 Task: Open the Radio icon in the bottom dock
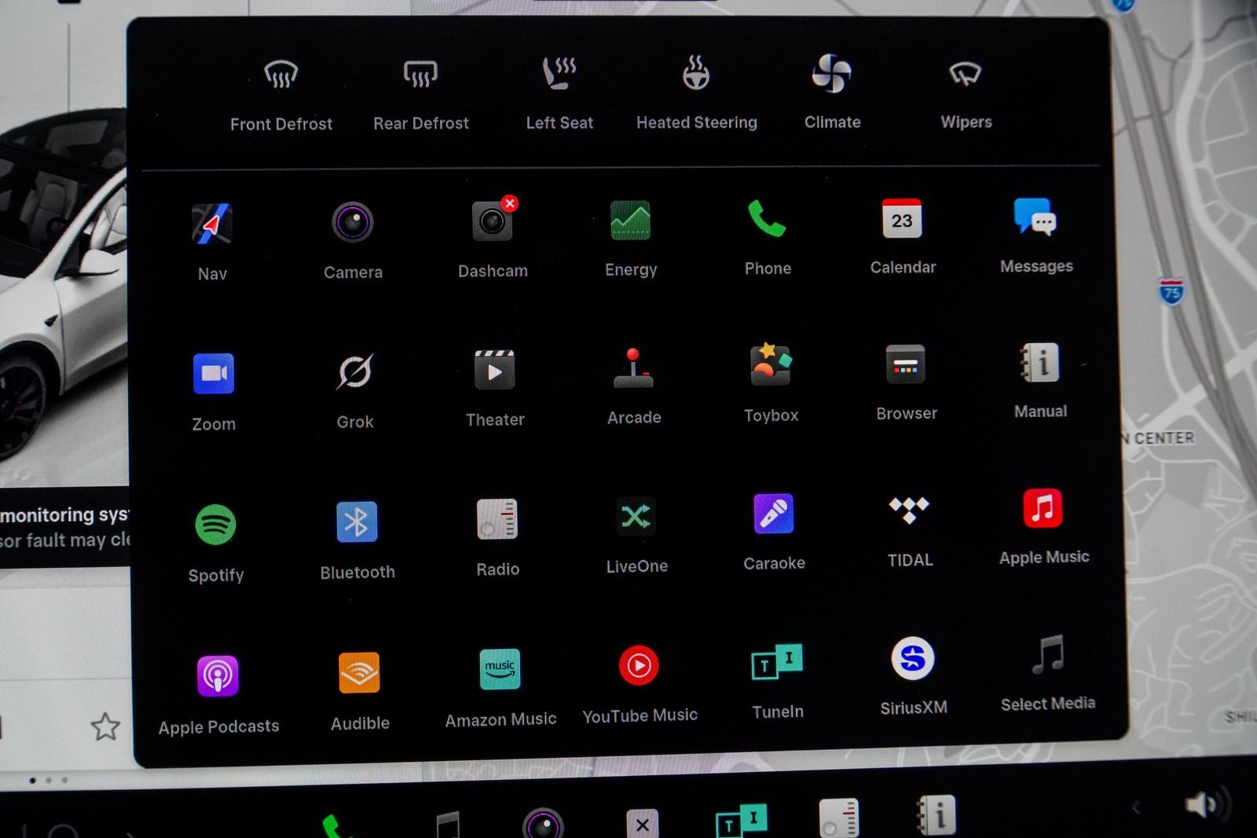tap(838, 818)
